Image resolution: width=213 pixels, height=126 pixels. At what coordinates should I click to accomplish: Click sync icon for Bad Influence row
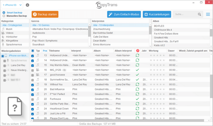pos(137,89)
